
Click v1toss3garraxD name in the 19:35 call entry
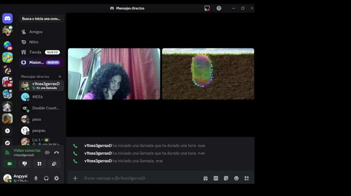tap(98, 161)
